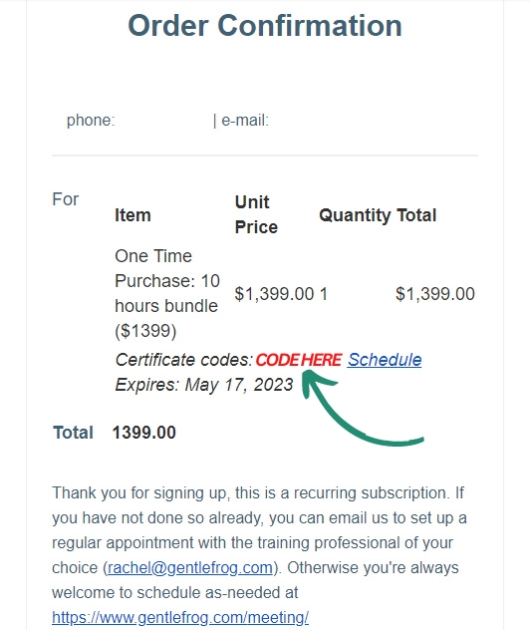Click the Unit Price column header
The image size is (530, 630).
256,214
